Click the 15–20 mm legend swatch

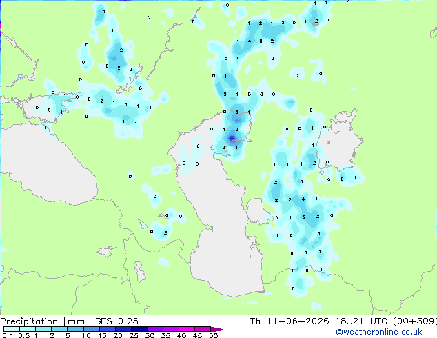click(107, 329)
